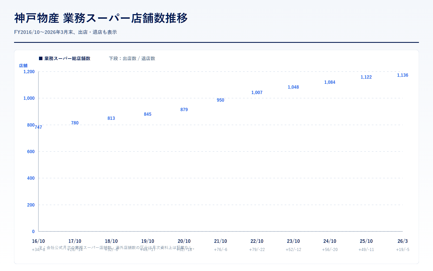The width and height of the screenshot is (433, 271).
Task: Click the 20/10 x-axis label
Action: 184,241
